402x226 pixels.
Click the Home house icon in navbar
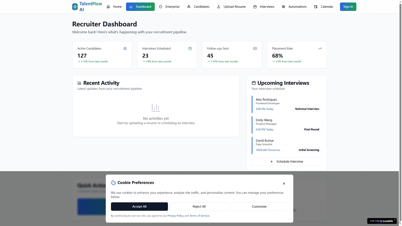tap(108, 7)
